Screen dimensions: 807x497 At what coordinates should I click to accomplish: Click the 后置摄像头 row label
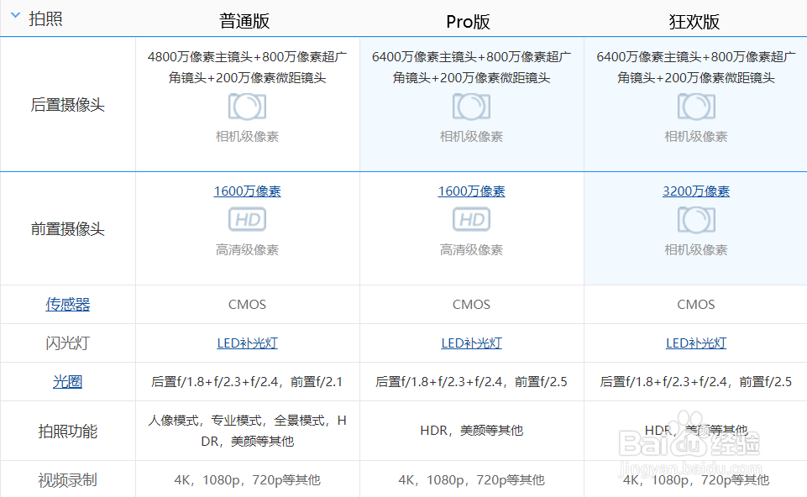[67, 106]
